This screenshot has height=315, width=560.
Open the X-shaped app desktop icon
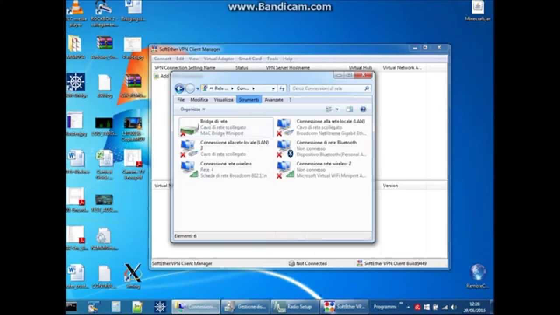point(133,276)
